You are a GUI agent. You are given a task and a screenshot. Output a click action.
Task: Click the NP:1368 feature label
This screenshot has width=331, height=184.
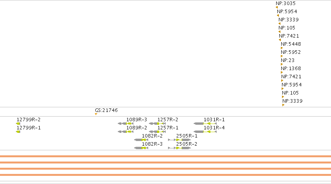[291, 69]
